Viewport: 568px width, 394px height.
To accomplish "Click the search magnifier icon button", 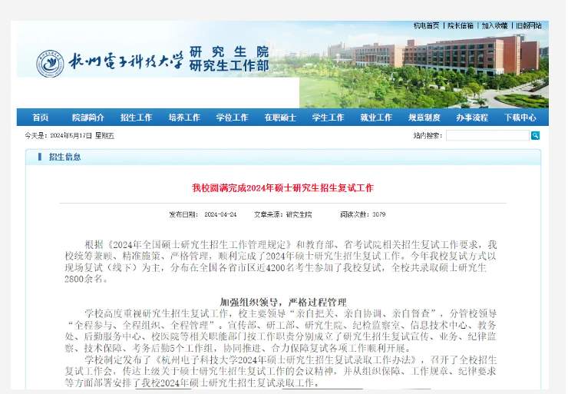I will pyautogui.click(x=535, y=135).
